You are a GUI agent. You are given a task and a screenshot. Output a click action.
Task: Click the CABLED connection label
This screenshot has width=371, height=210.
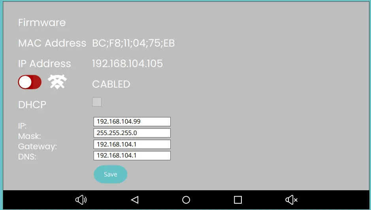(111, 84)
